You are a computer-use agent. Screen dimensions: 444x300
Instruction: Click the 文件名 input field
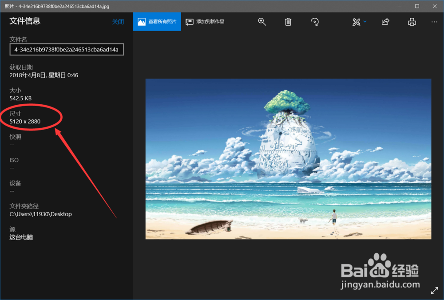coord(67,50)
